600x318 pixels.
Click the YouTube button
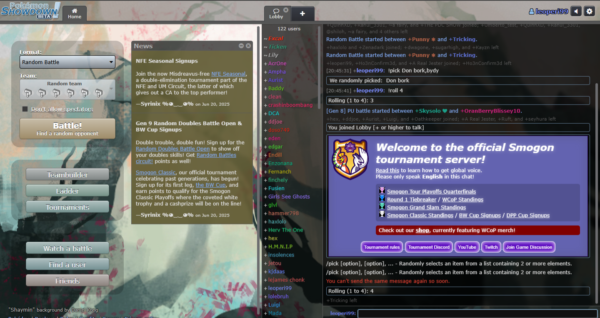pyautogui.click(x=467, y=247)
